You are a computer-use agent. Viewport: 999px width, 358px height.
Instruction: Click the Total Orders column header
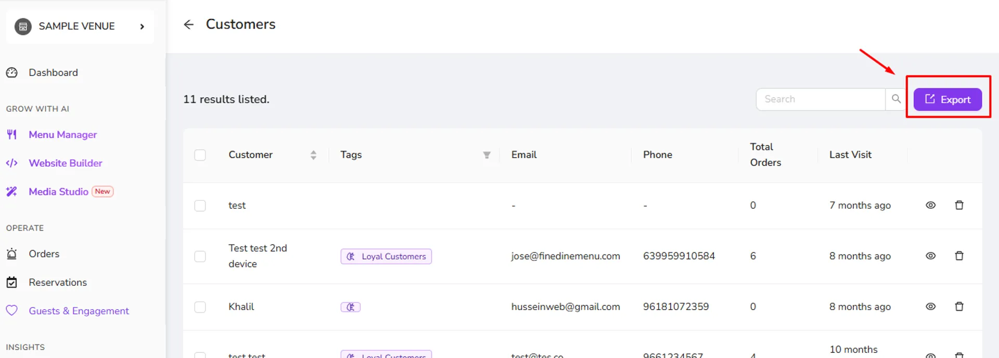pyautogui.click(x=765, y=155)
